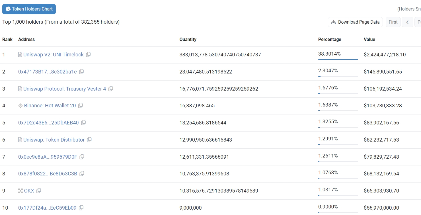
Task: Copy address 0x47173B17...8c302ba1e
Action: point(81,71)
